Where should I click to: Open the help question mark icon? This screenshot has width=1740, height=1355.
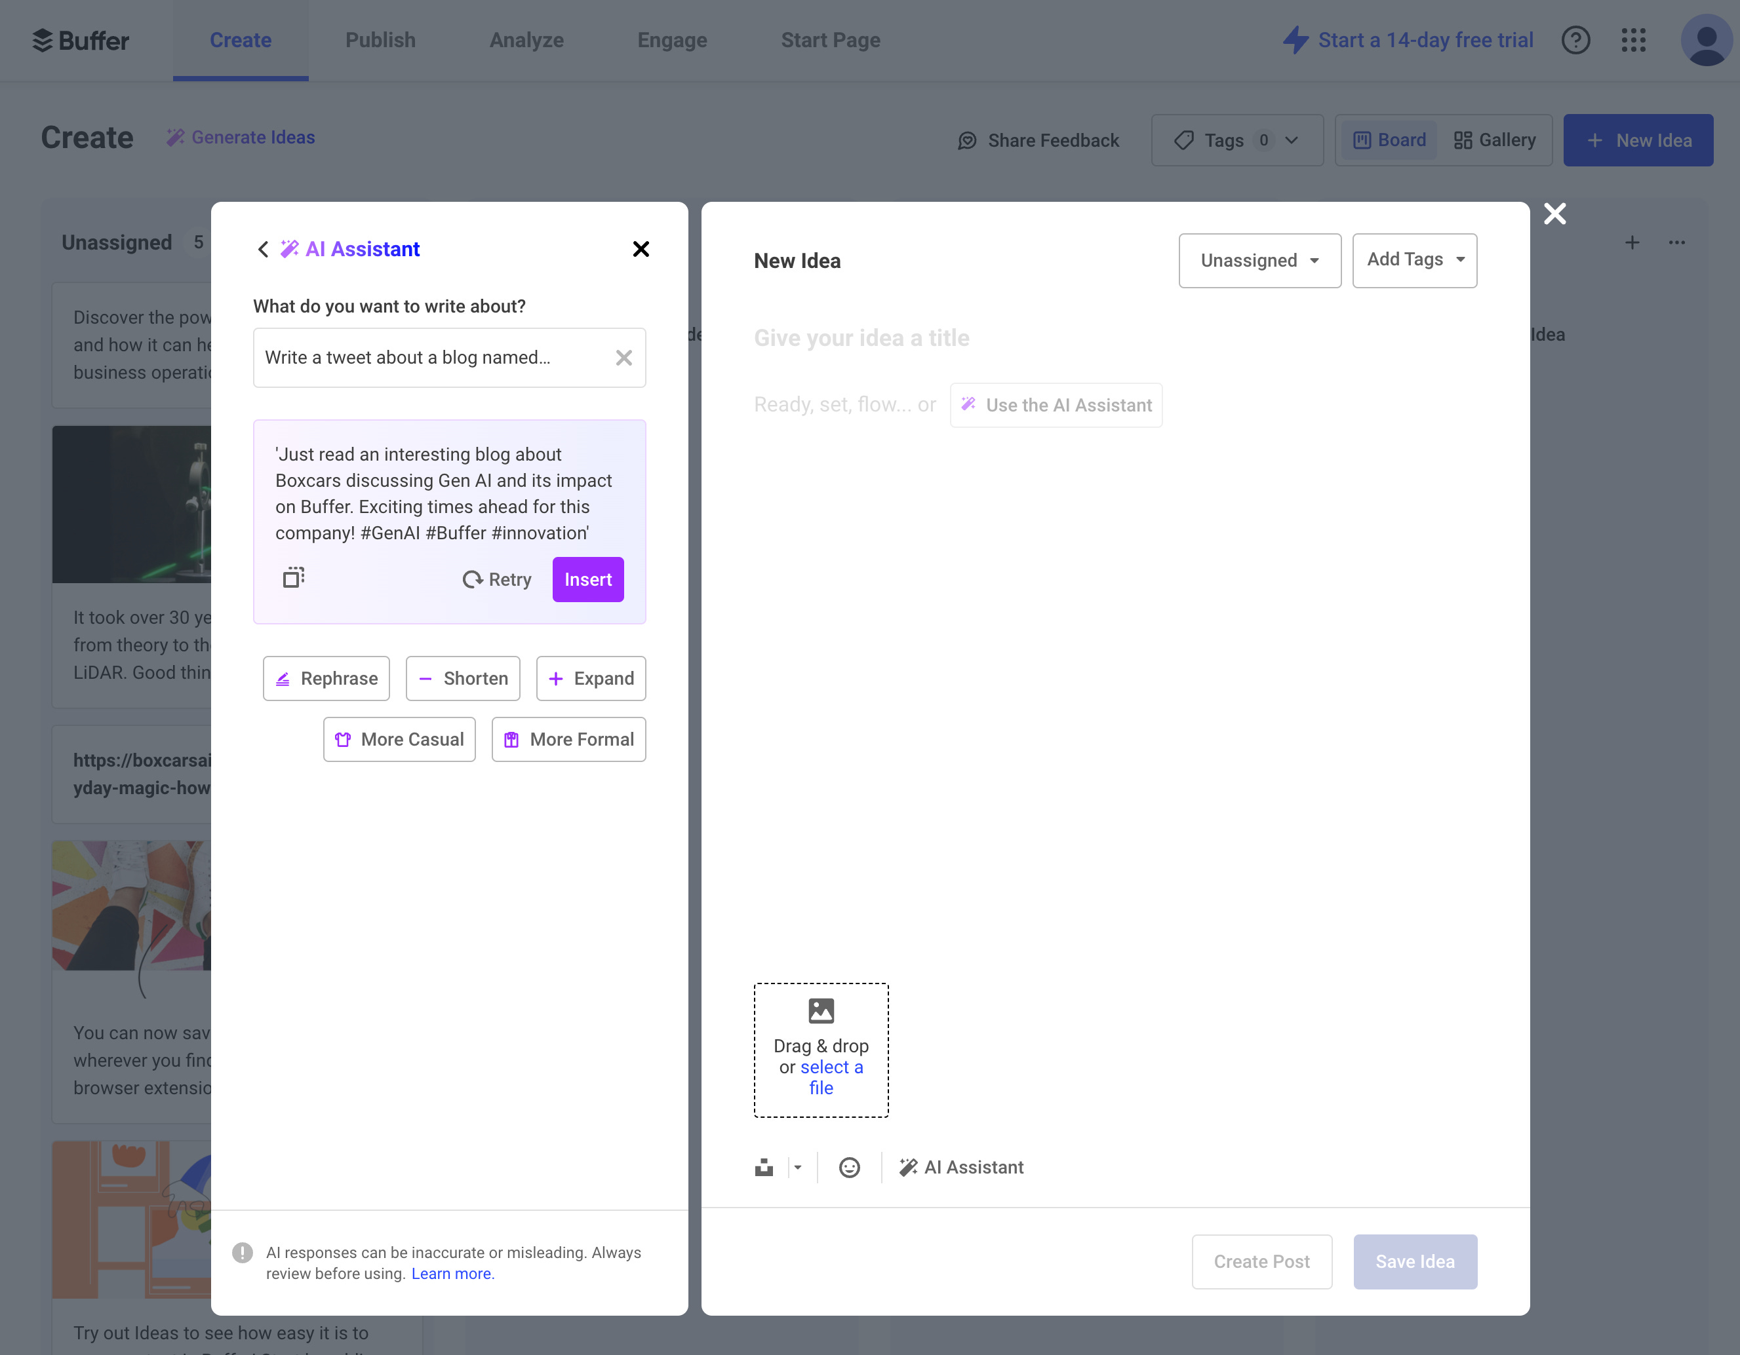(1575, 40)
